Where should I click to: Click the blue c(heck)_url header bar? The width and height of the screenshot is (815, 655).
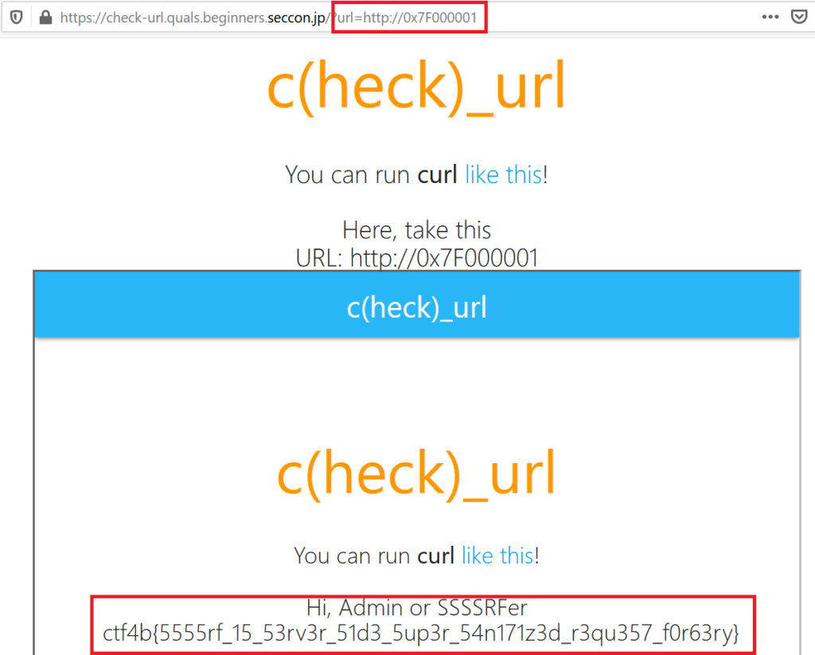(416, 306)
